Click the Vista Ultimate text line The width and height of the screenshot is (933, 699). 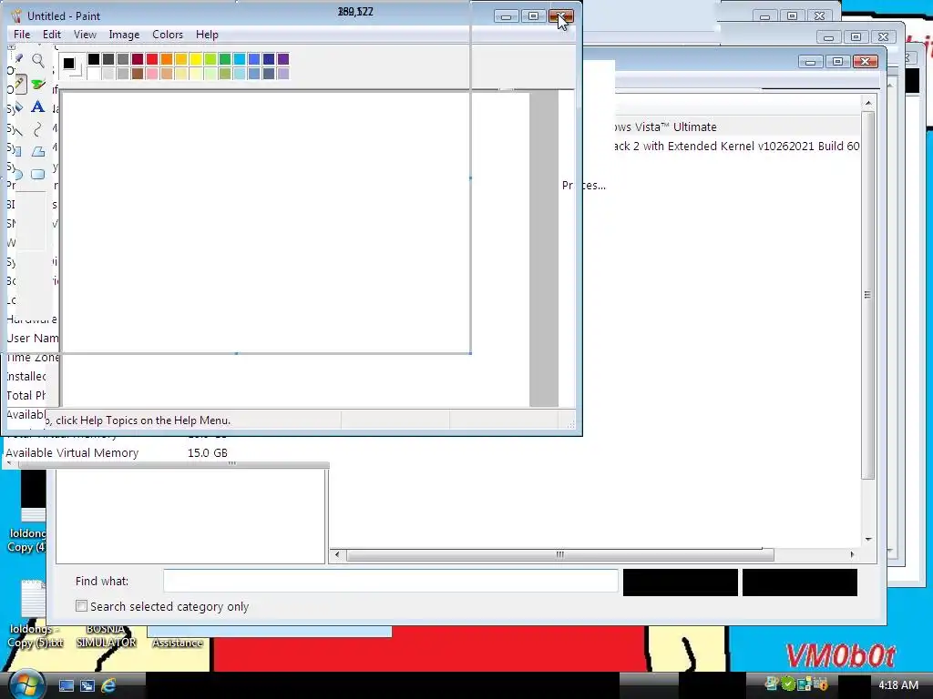tap(664, 127)
